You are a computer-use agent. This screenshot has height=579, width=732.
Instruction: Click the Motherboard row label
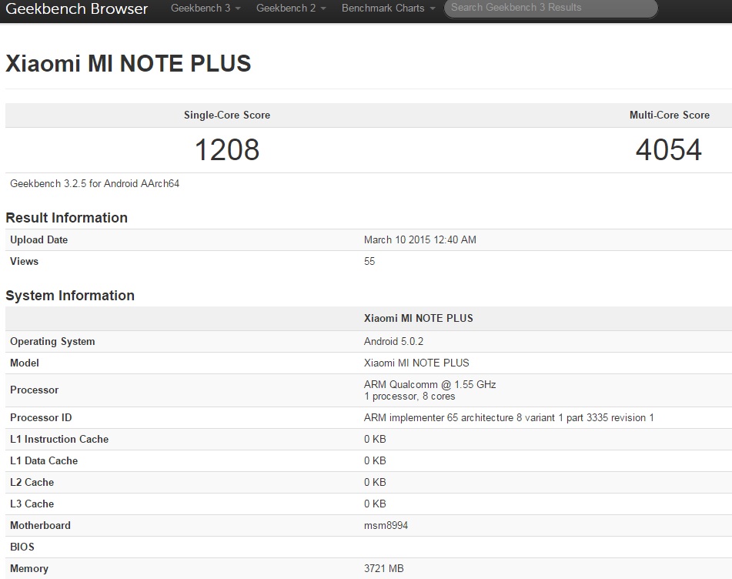coord(40,525)
